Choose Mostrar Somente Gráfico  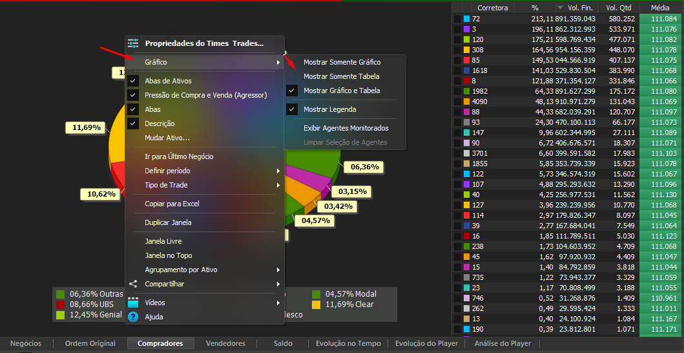pyautogui.click(x=342, y=62)
